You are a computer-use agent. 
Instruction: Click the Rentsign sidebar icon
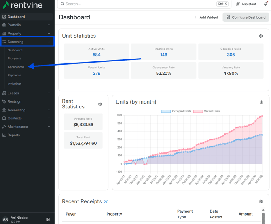coord(4,101)
